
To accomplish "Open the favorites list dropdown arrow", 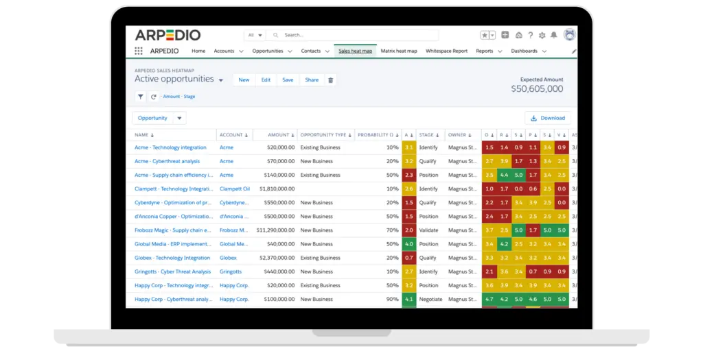I will tap(492, 35).
